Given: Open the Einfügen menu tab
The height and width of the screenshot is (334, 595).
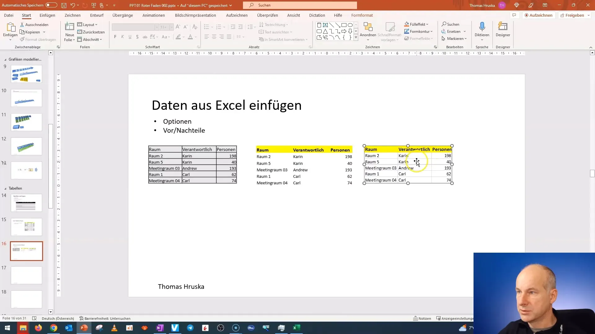Looking at the screenshot, I should pos(47,15).
